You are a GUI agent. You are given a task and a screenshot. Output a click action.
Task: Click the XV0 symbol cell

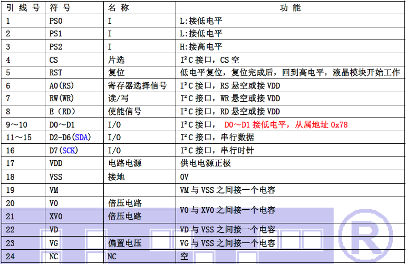[56, 216]
